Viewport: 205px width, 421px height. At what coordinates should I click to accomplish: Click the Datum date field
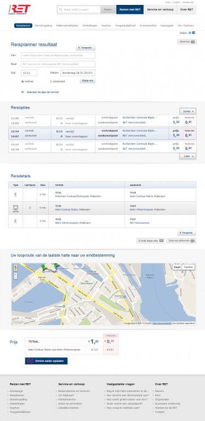tap(77, 73)
